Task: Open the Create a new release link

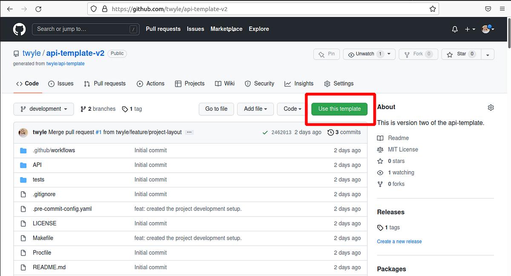Action: (399, 241)
